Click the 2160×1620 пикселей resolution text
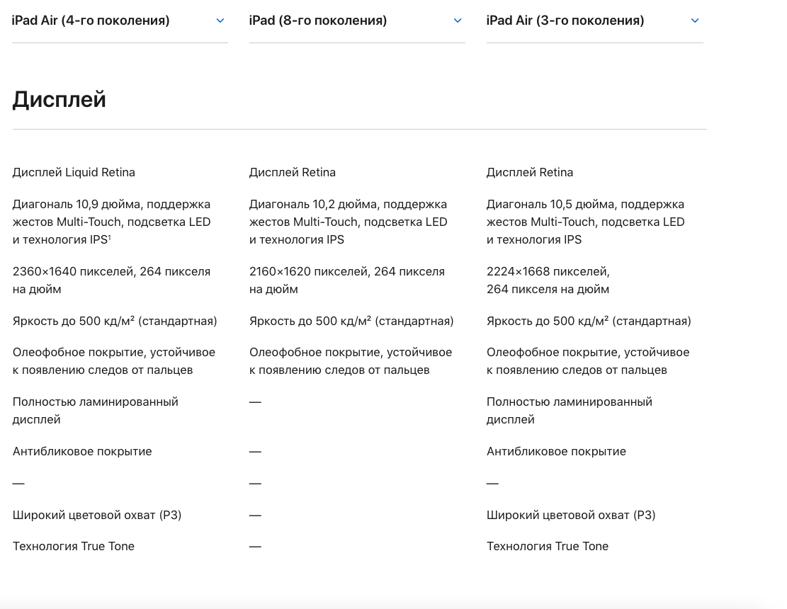The height and width of the screenshot is (609, 787). click(347, 280)
